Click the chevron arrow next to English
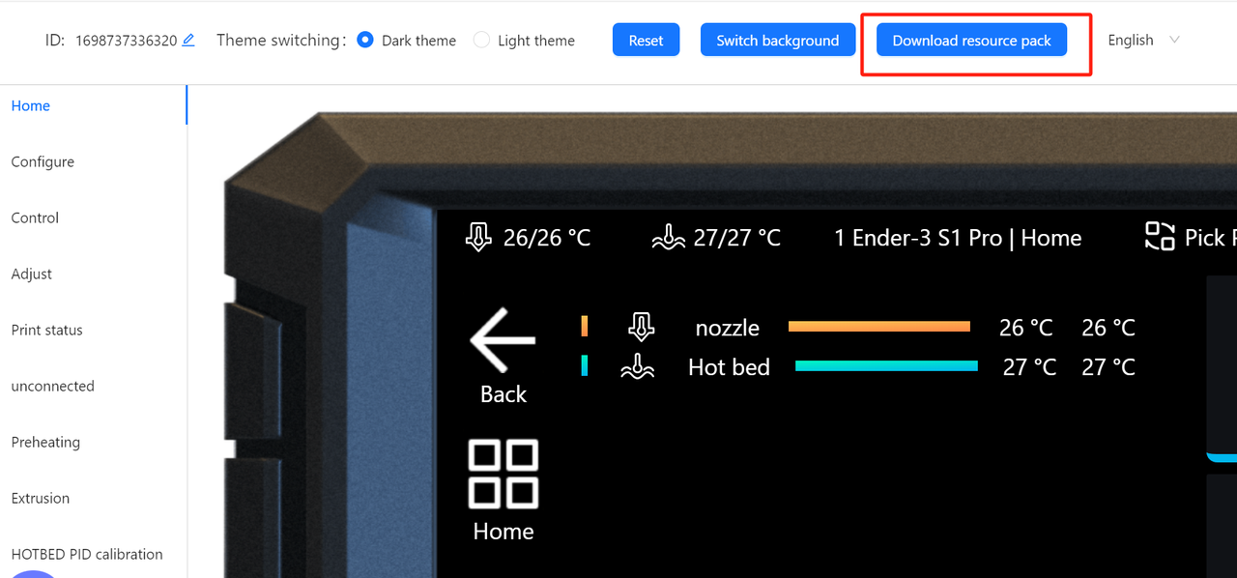1237x578 pixels. (1174, 40)
